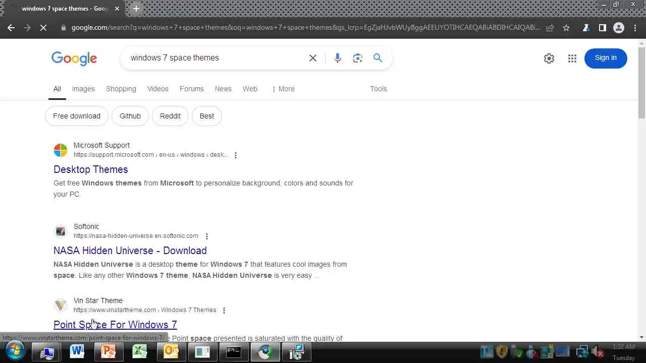Click the address bar URL

click(305, 28)
